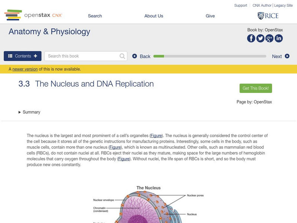Click the Twitter share icon
The width and height of the screenshot is (297, 223).
(260, 38)
